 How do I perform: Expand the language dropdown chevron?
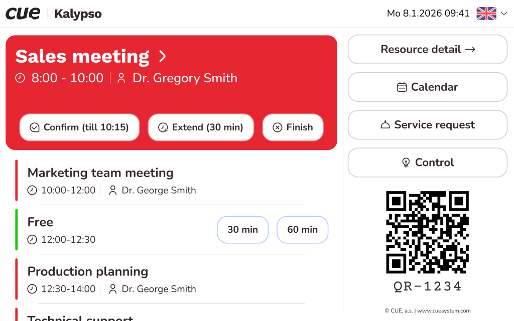pyautogui.click(x=504, y=14)
